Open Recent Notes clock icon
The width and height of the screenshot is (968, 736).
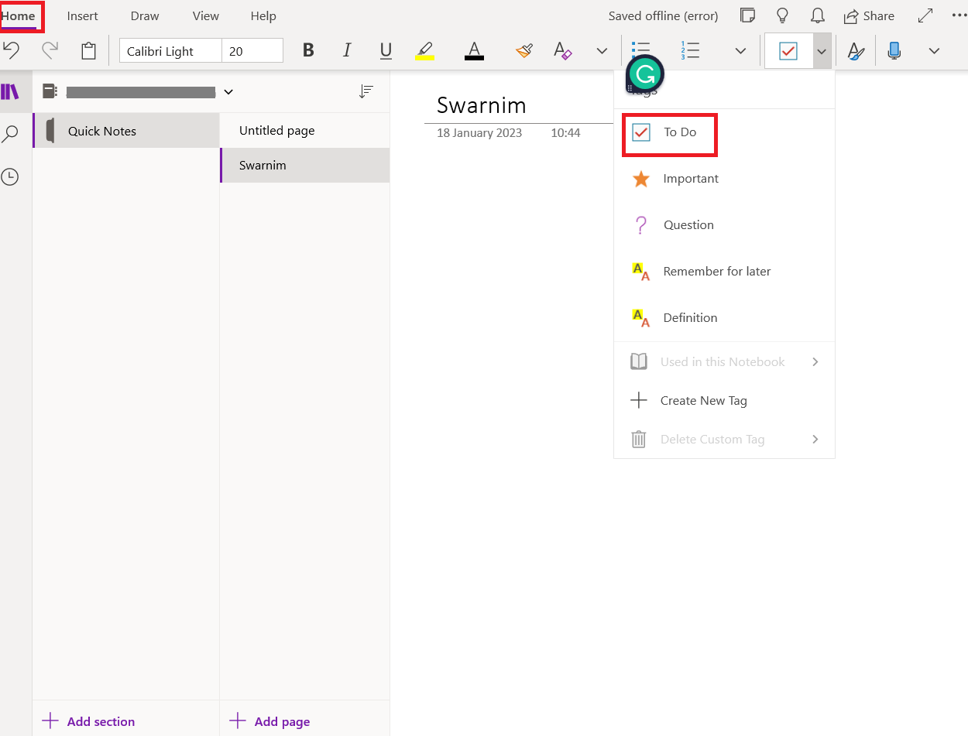click(9, 176)
